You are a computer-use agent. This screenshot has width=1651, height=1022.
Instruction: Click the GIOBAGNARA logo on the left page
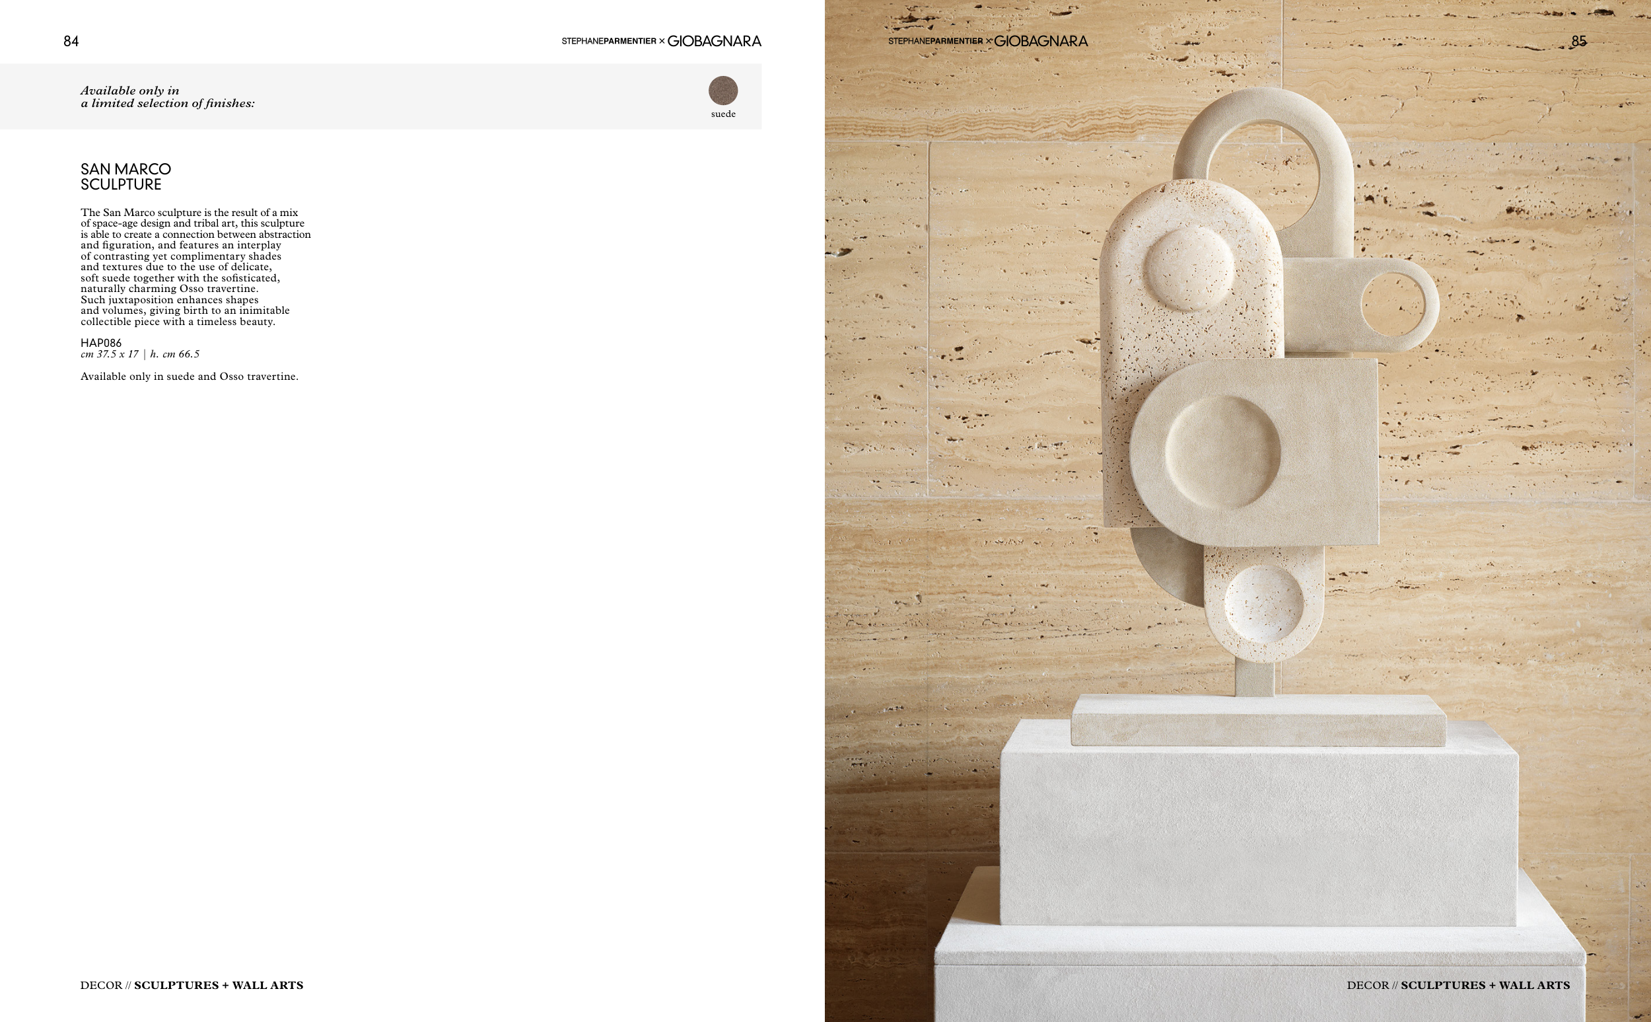pyautogui.click(x=714, y=41)
